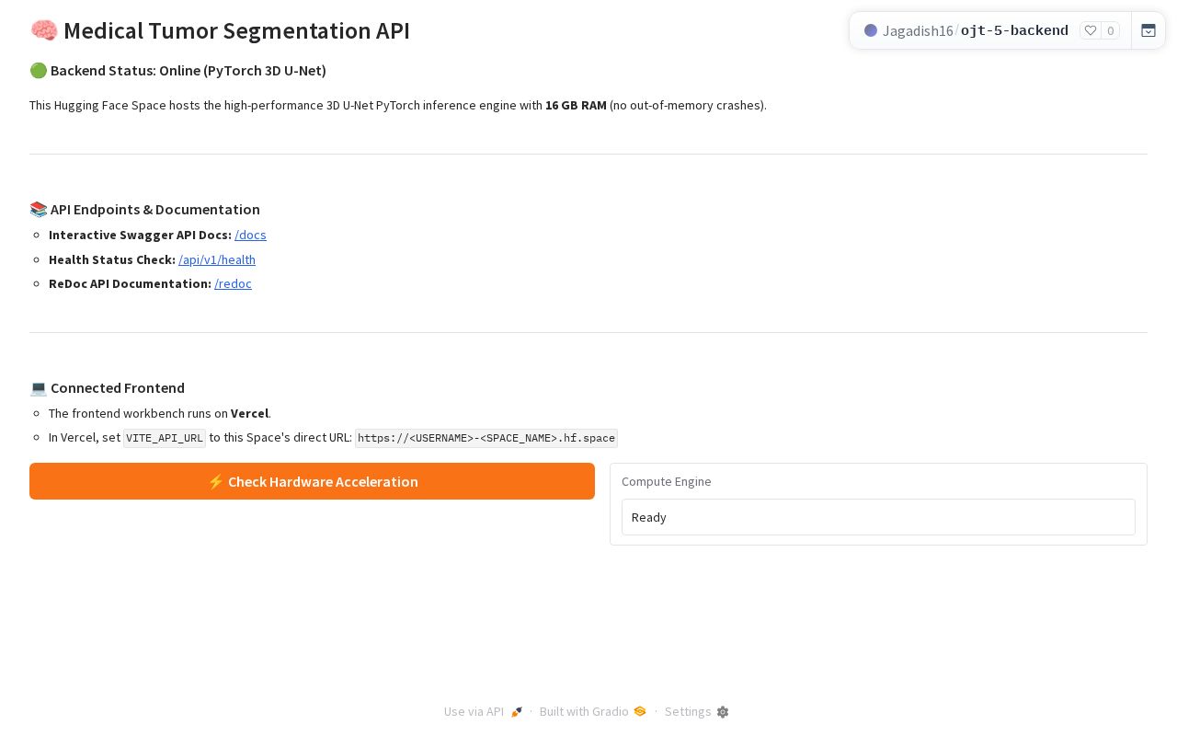
Task: Open the /api/v1/health link
Action: pyautogui.click(x=217, y=259)
